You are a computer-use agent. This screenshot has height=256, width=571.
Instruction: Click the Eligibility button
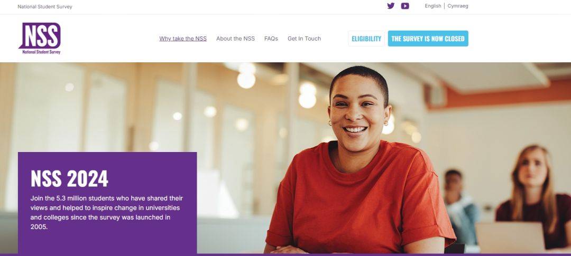(x=366, y=39)
